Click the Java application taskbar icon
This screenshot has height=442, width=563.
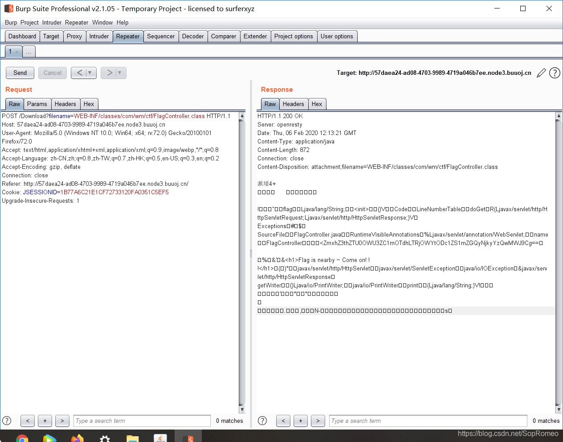[160, 438]
